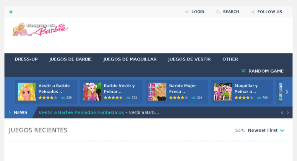Show next news item arrow

pyautogui.click(x=288, y=113)
